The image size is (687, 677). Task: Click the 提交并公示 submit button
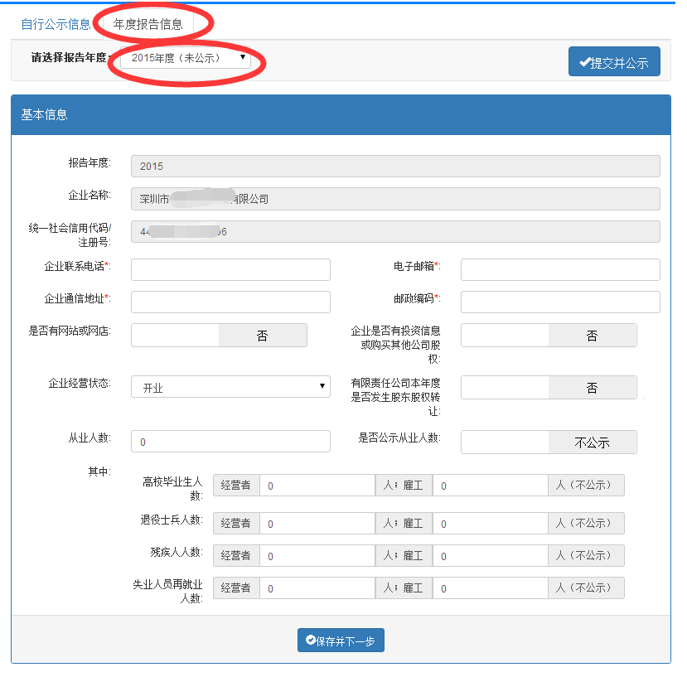[613, 60]
